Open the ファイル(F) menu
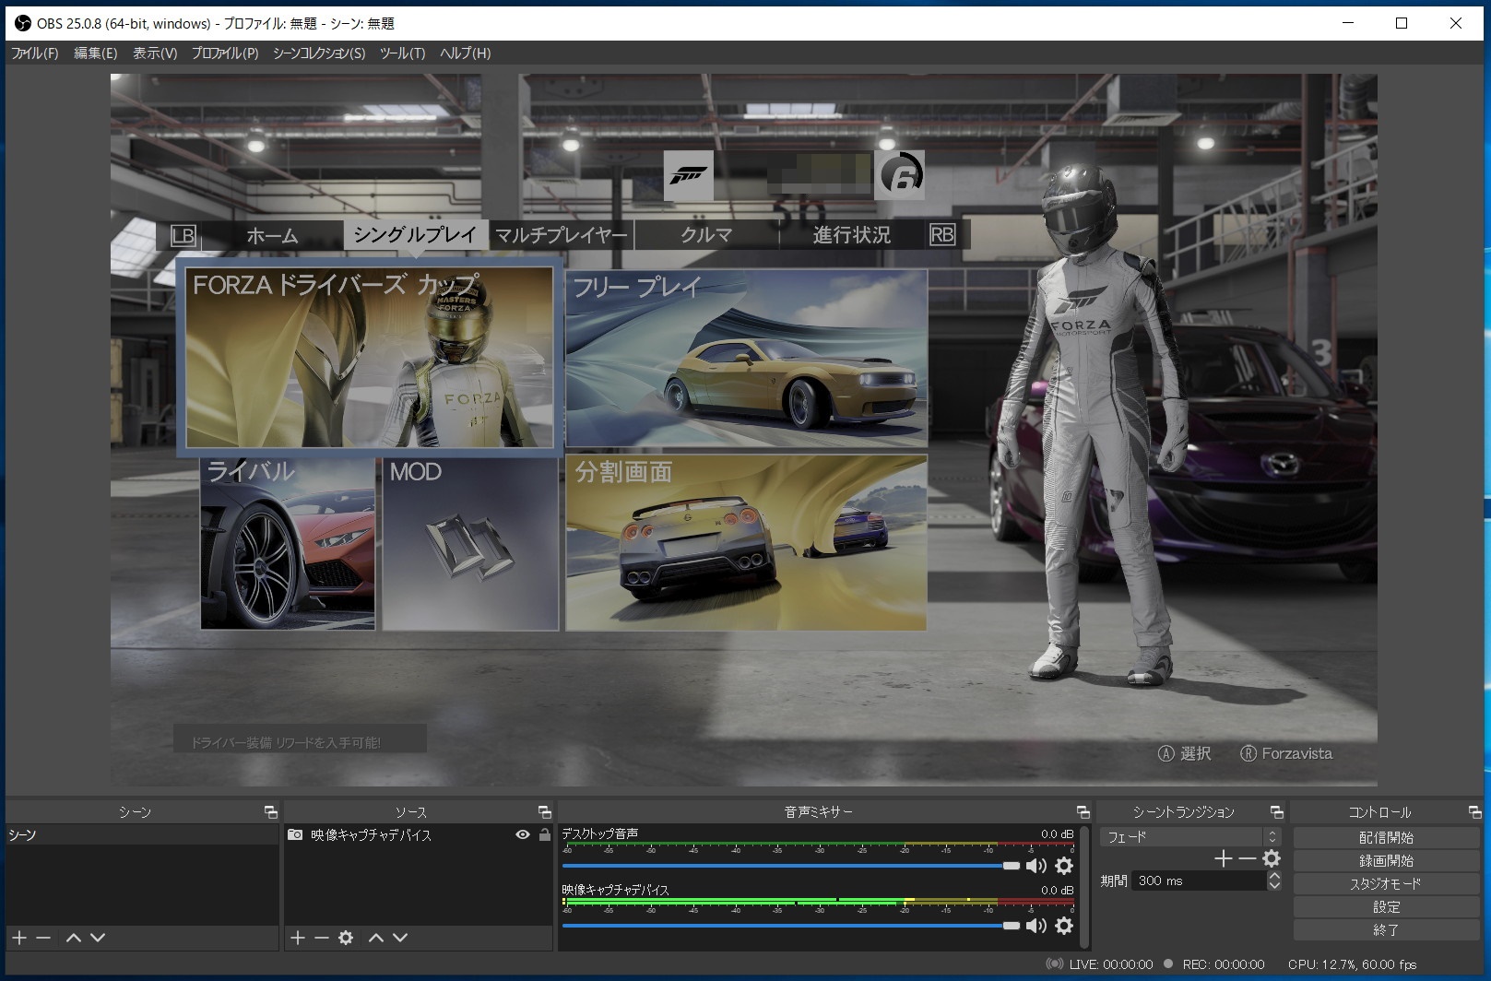This screenshot has width=1491, height=981. coord(35,53)
